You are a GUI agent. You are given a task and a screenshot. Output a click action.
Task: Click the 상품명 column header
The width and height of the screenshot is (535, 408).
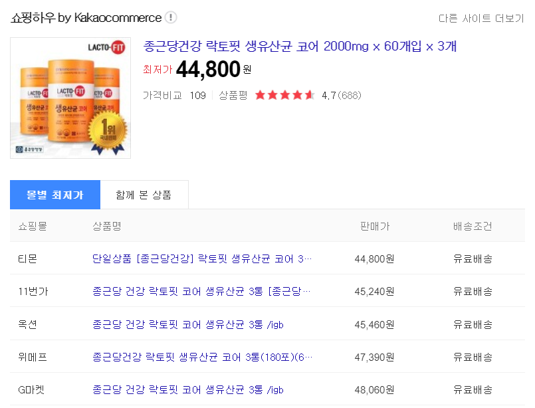pyautogui.click(x=107, y=226)
